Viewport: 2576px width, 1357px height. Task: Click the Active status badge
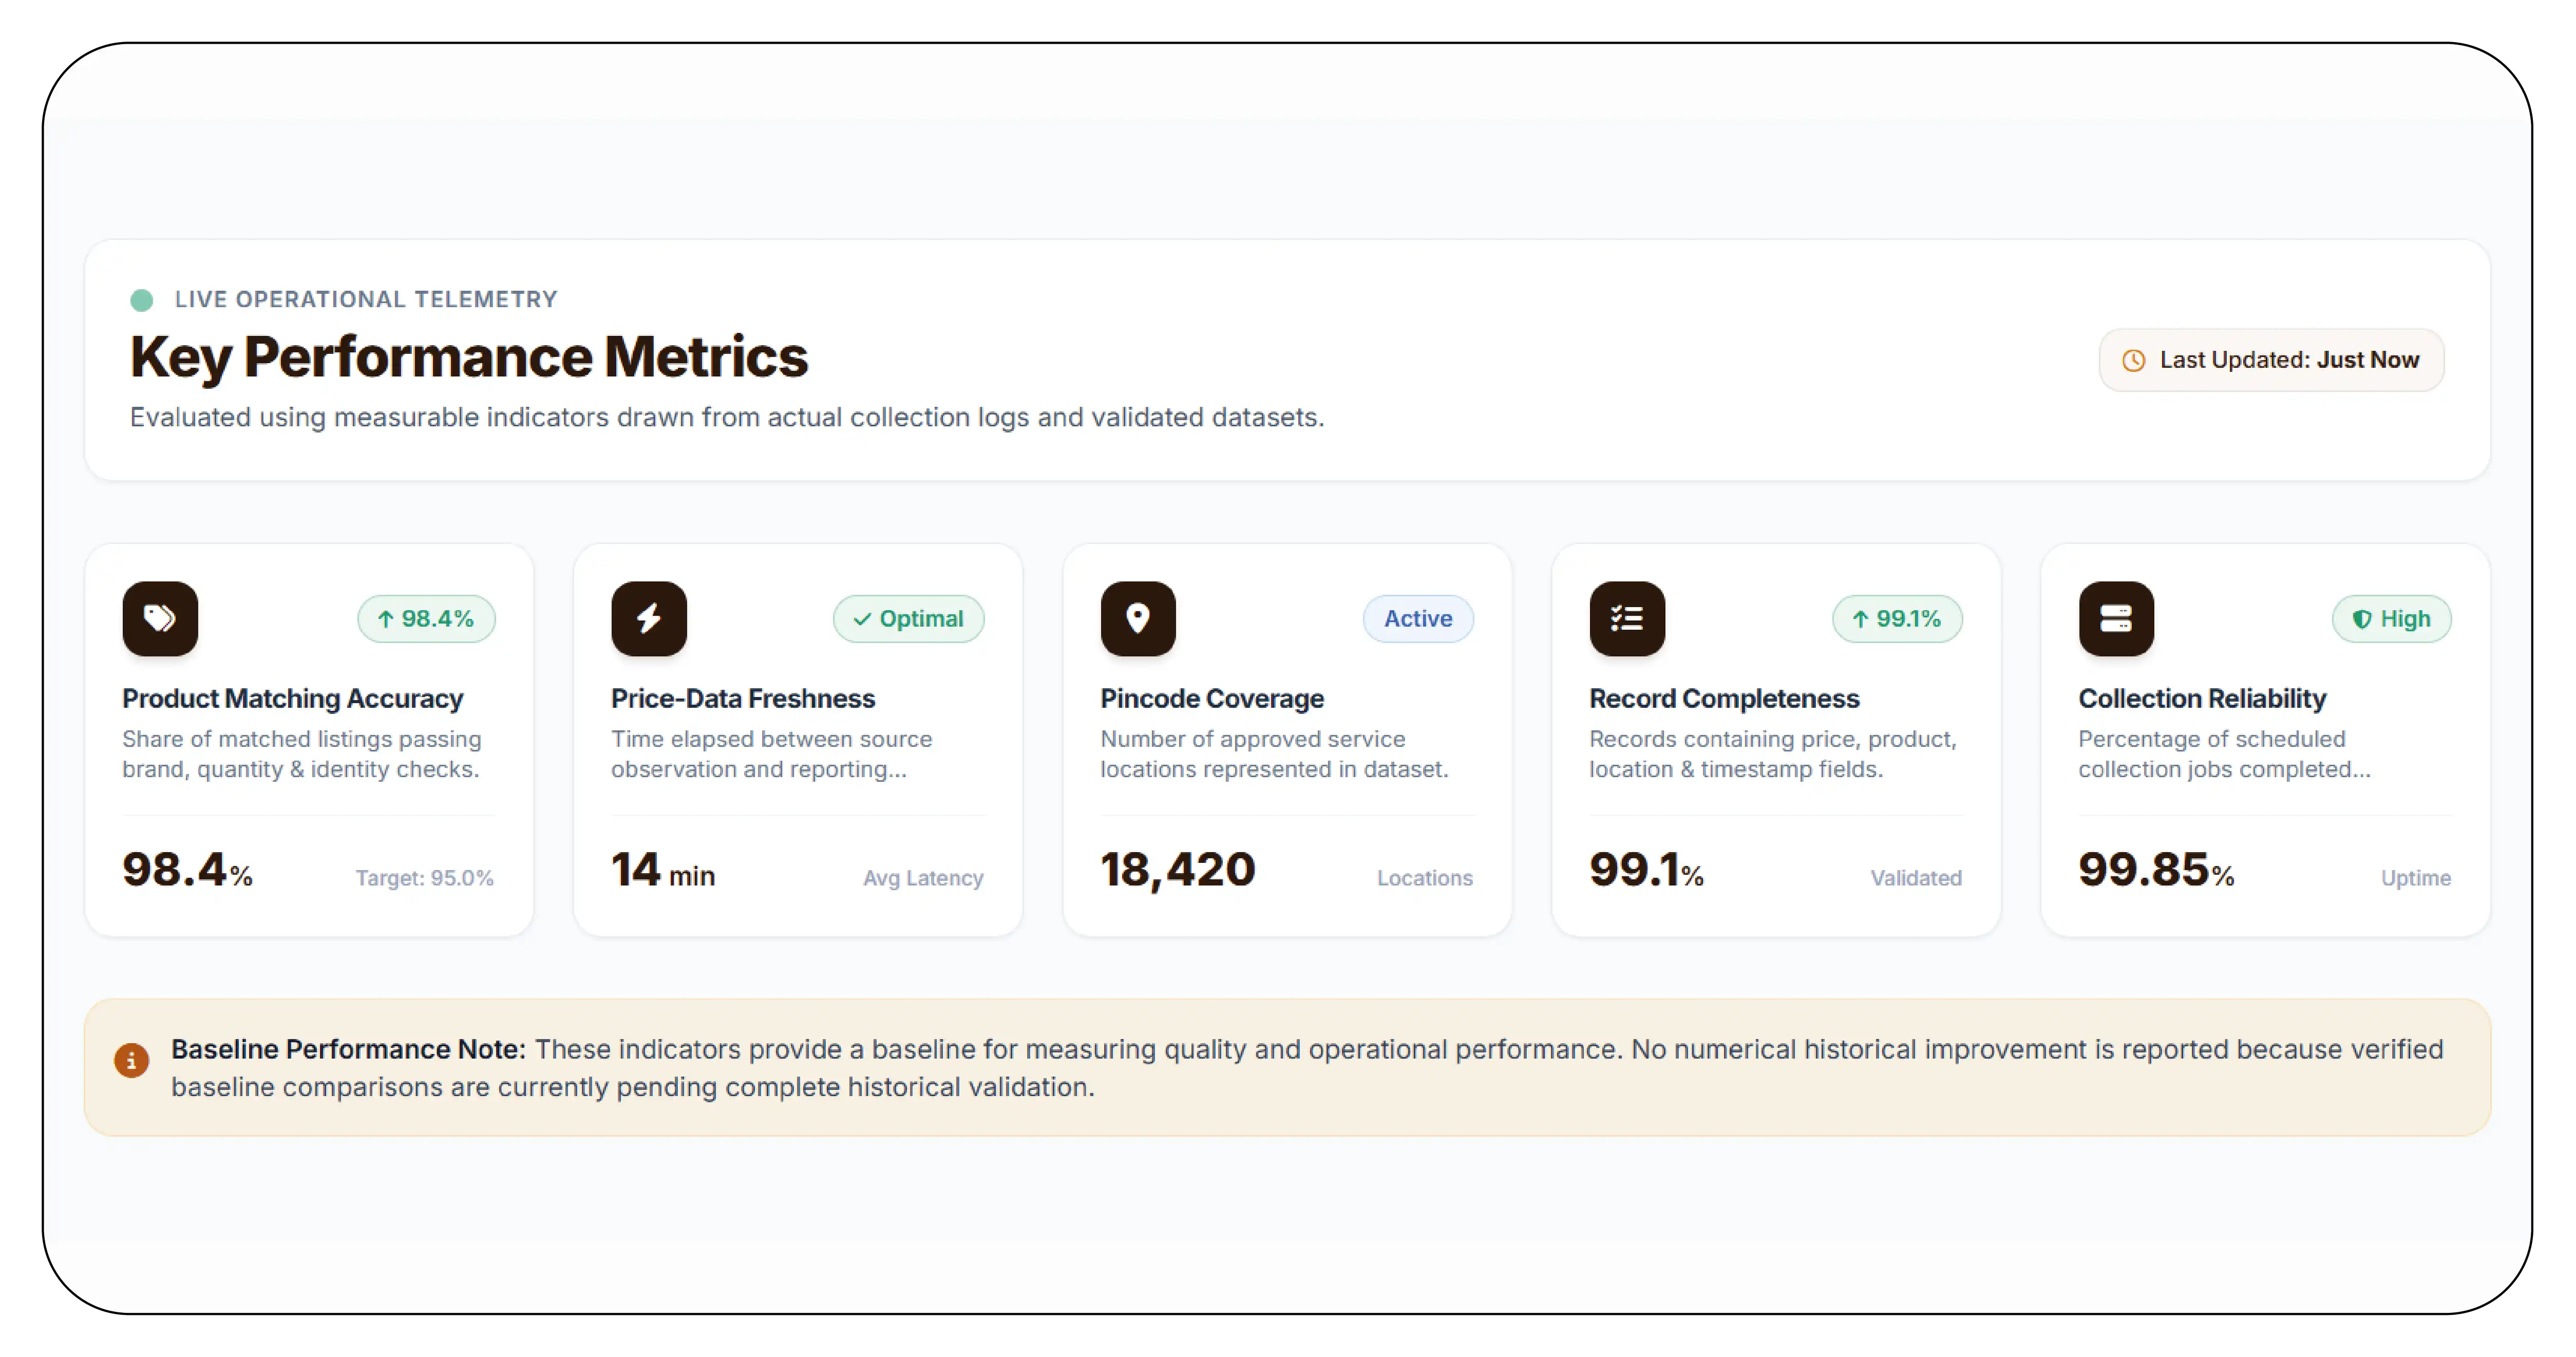click(x=1418, y=619)
